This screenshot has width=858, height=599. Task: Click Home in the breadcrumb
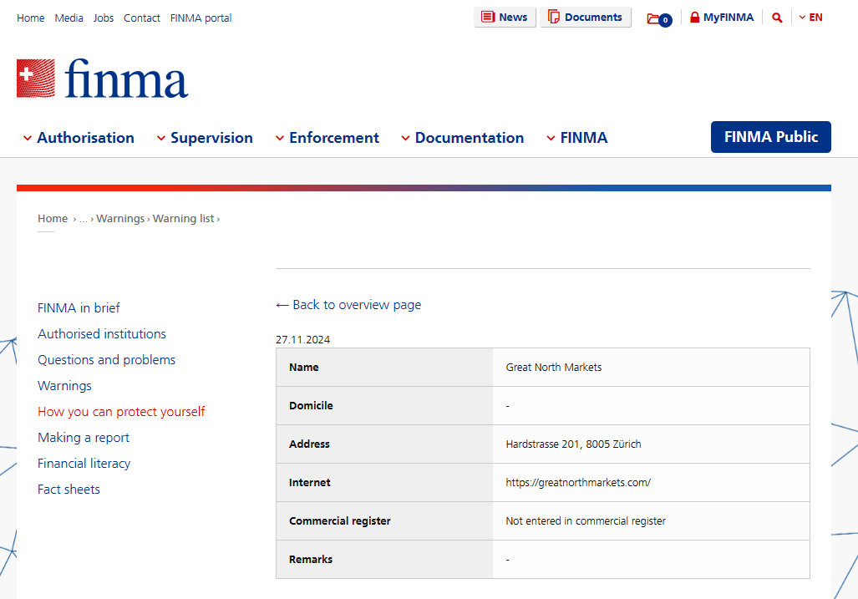53,219
